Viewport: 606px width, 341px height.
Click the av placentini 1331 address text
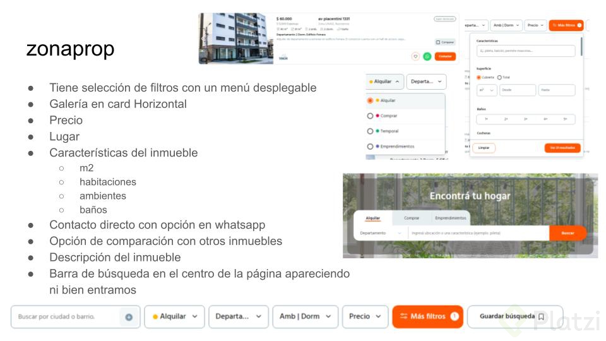[334, 19]
